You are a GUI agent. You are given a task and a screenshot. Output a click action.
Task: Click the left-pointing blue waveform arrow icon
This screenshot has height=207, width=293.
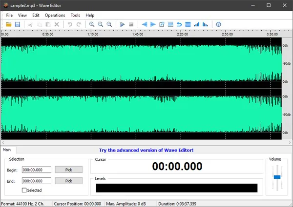coord(144,24)
